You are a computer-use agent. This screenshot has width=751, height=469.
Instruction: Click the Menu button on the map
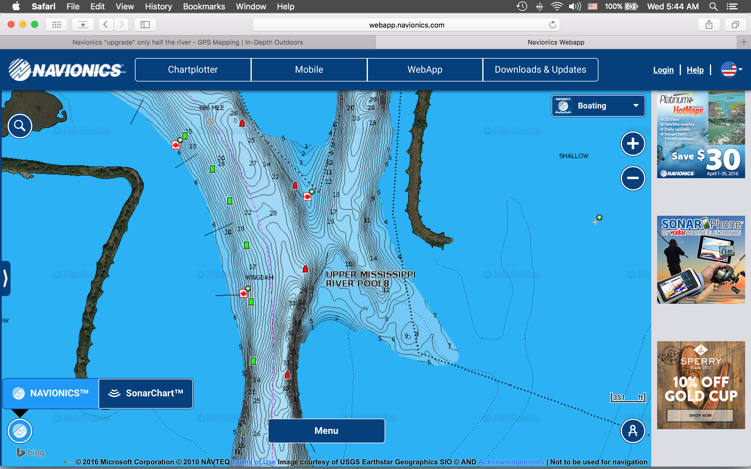click(x=327, y=431)
